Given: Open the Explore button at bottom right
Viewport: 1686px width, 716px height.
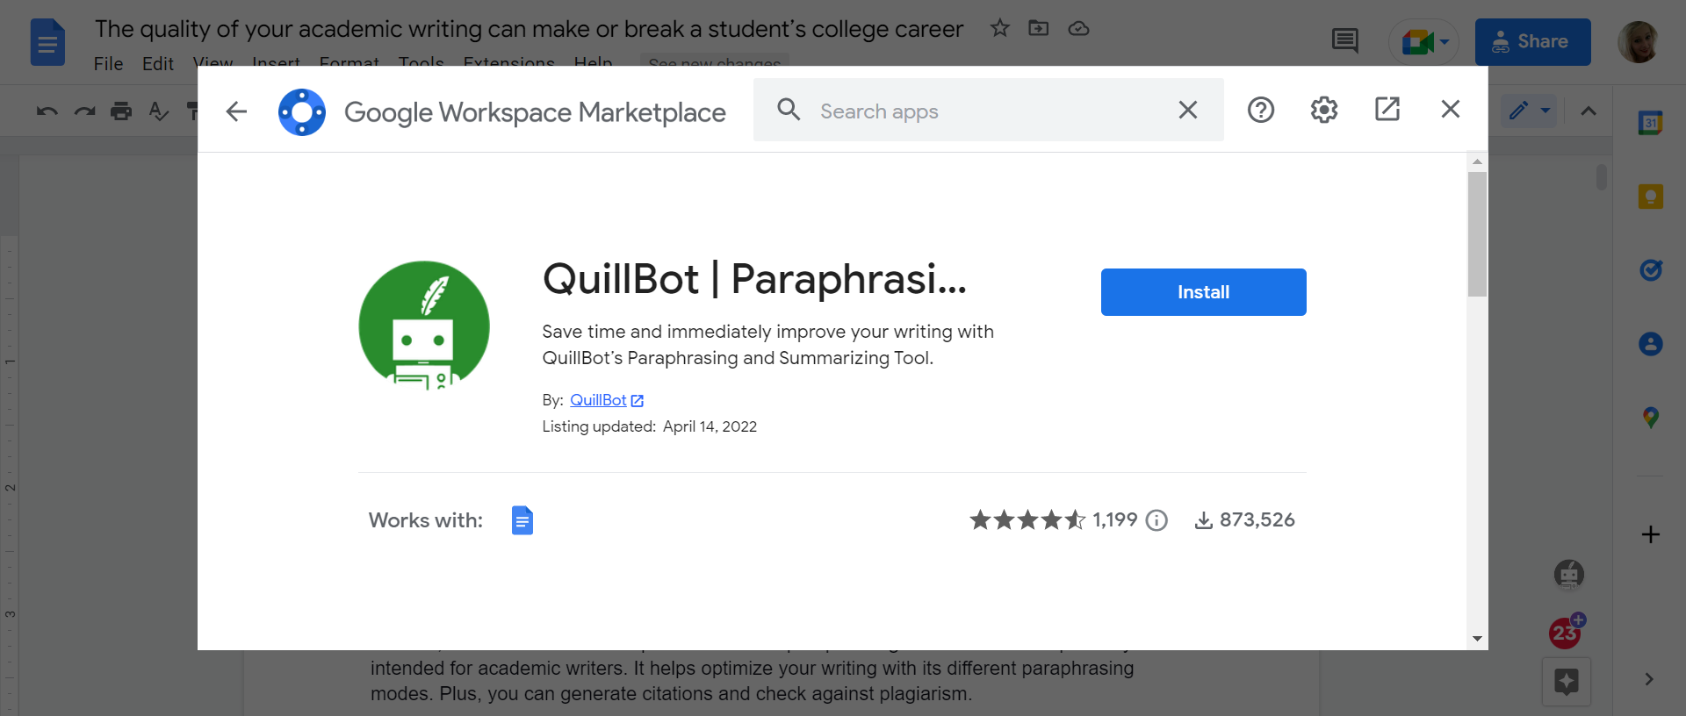Looking at the screenshot, I should [x=1567, y=682].
